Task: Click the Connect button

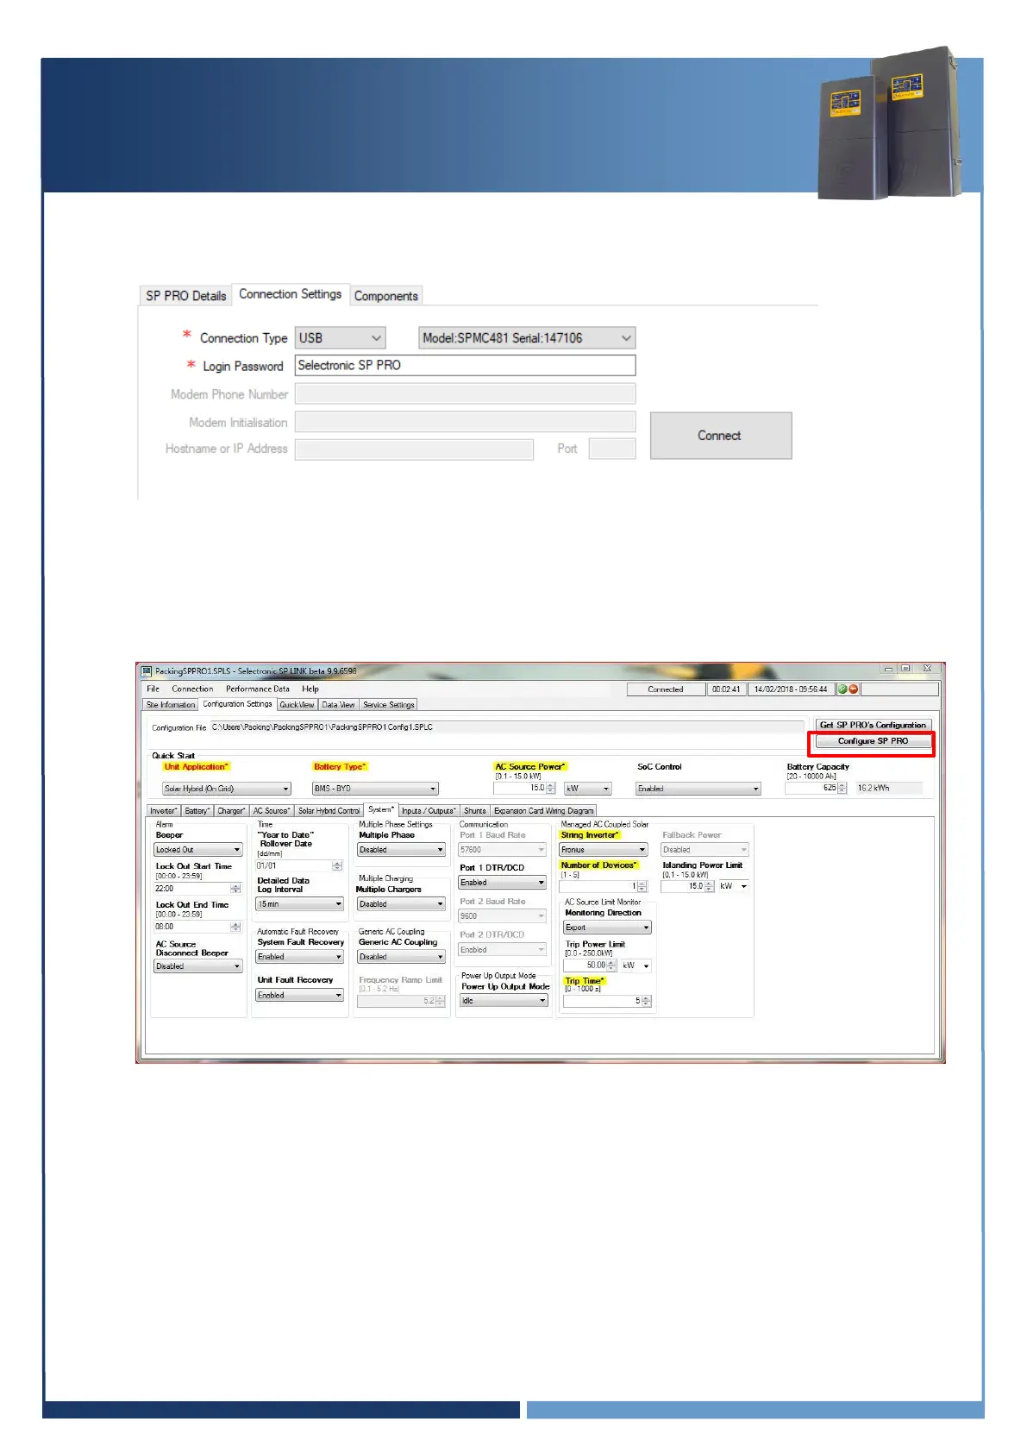Action: (720, 436)
